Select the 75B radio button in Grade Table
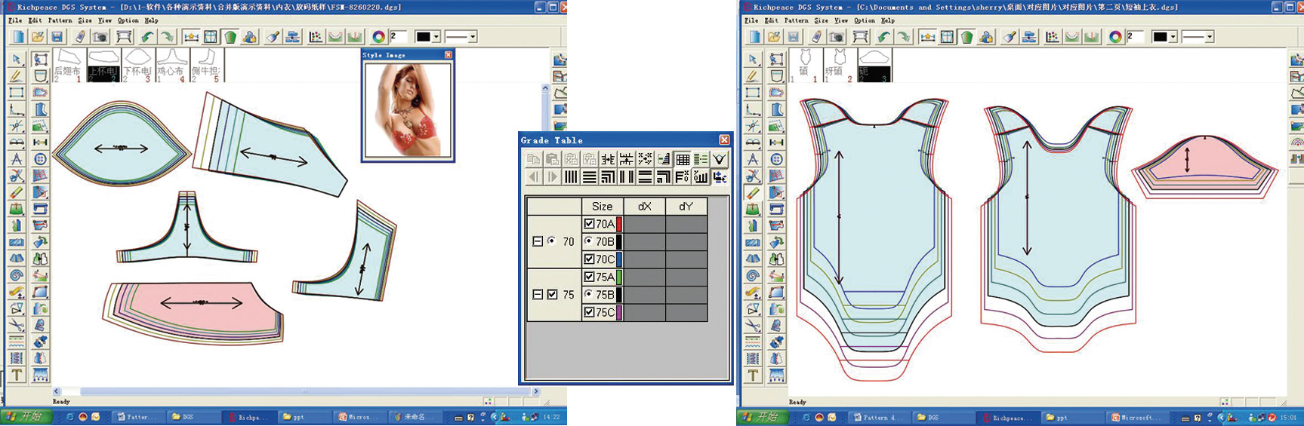1304x426 pixels. click(x=589, y=294)
